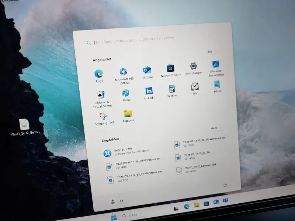
Task: Open Microsoft Store from pinned apps
Action: coord(171,70)
